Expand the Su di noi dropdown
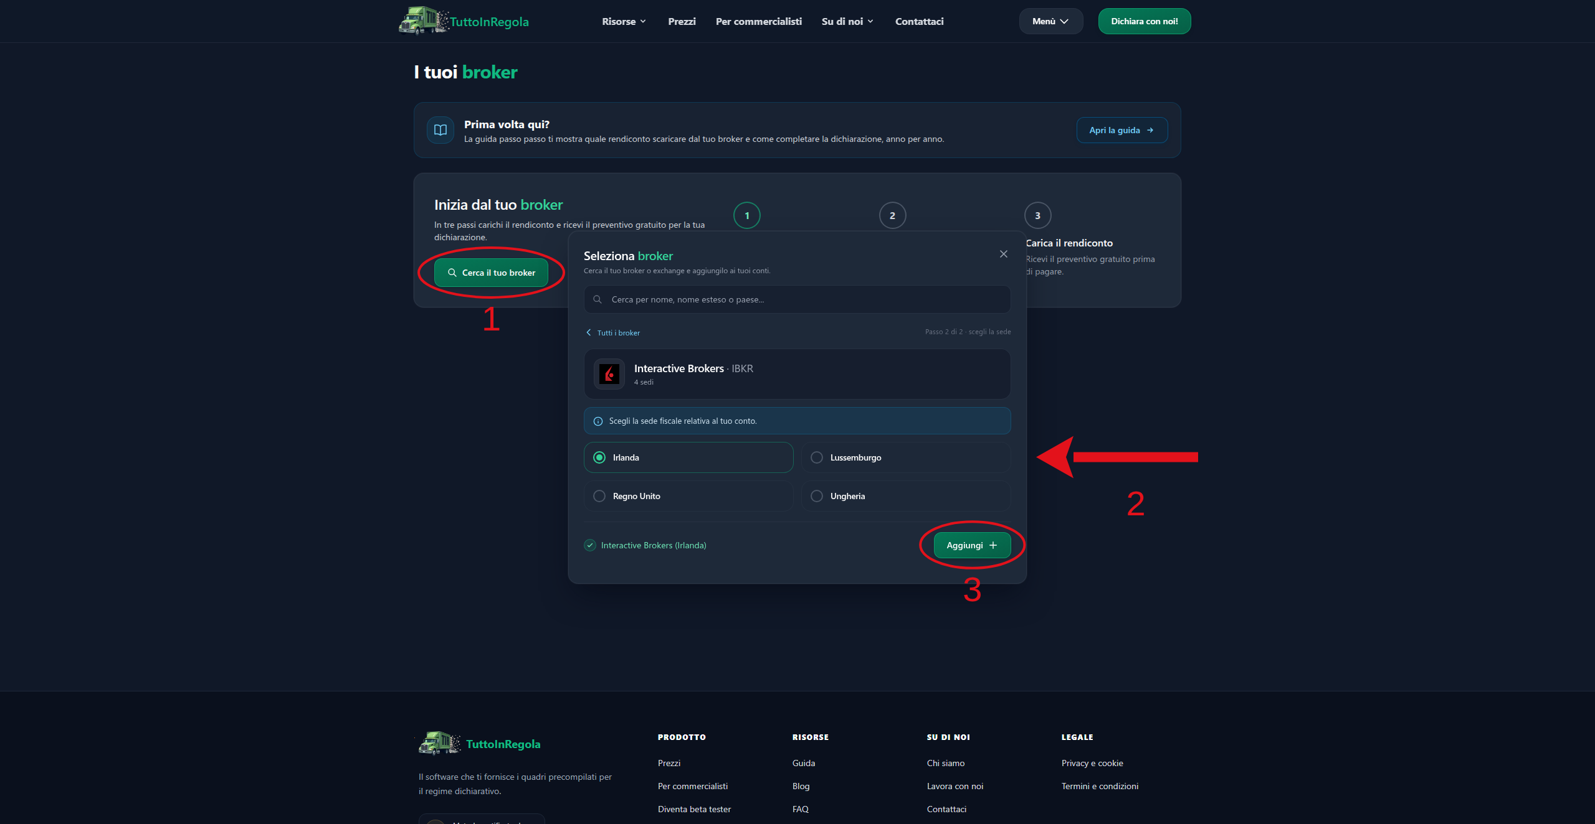Screen dimensions: 1595x824 [x=847, y=21]
